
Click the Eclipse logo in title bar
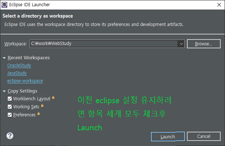click(x=4, y=5)
